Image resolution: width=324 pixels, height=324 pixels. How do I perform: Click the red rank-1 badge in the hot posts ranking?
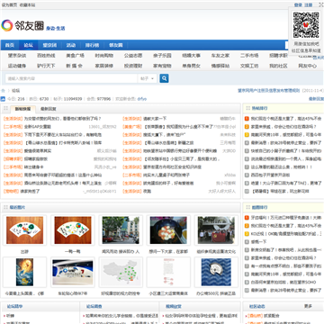click(247, 119)
